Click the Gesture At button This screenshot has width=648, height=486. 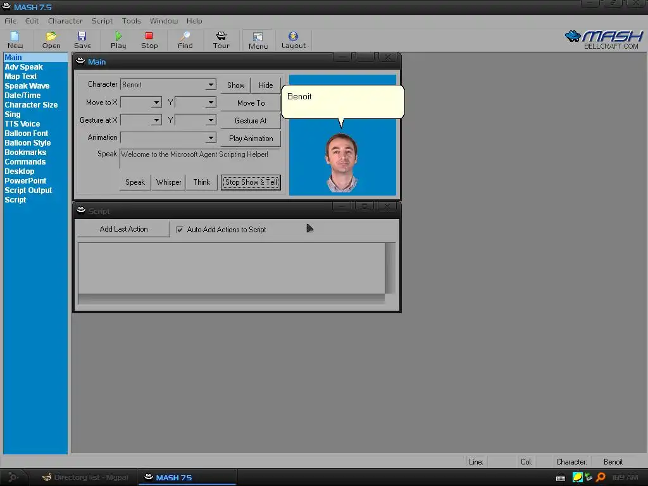point(251,121)
